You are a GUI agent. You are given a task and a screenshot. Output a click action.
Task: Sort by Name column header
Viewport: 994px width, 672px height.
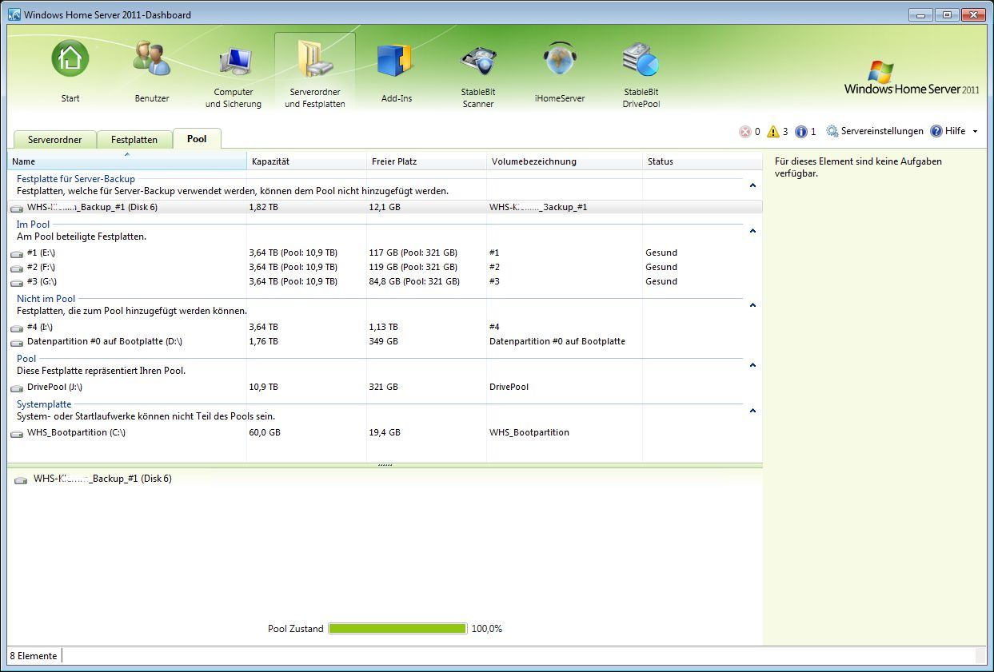(127, 161)
